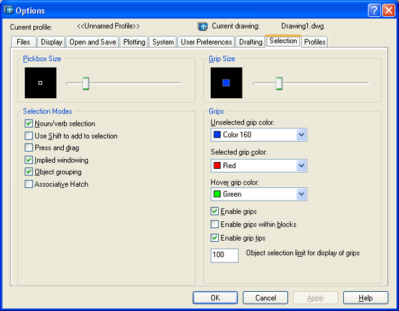Viewport: 399px width, 311px height.
Task: Open the Hover grip color dropdown
Action: click(301, 194)
